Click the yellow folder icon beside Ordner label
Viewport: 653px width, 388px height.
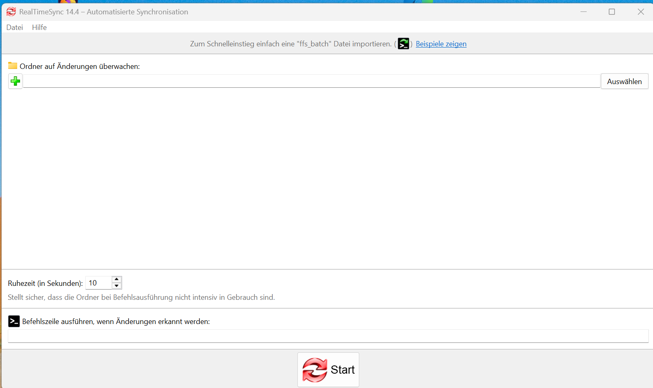coord(13,66)
